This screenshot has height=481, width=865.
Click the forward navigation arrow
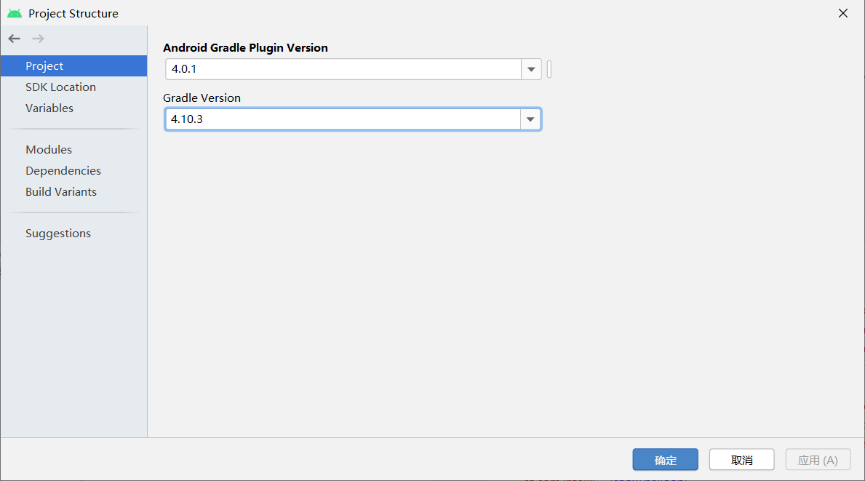point(37,38)
